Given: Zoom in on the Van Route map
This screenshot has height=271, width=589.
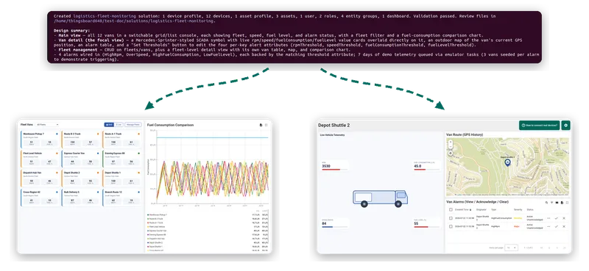Looking at the screenshot, I should (x=451, y=142).
